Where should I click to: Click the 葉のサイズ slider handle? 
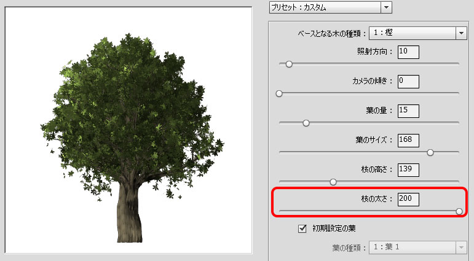pos(430,152)
